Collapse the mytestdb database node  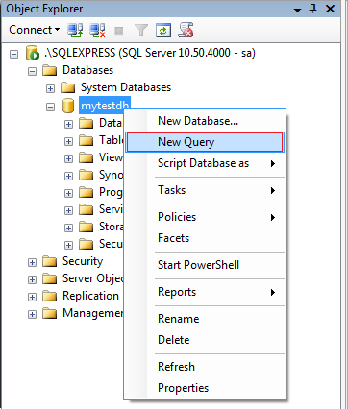click(50, 107)
